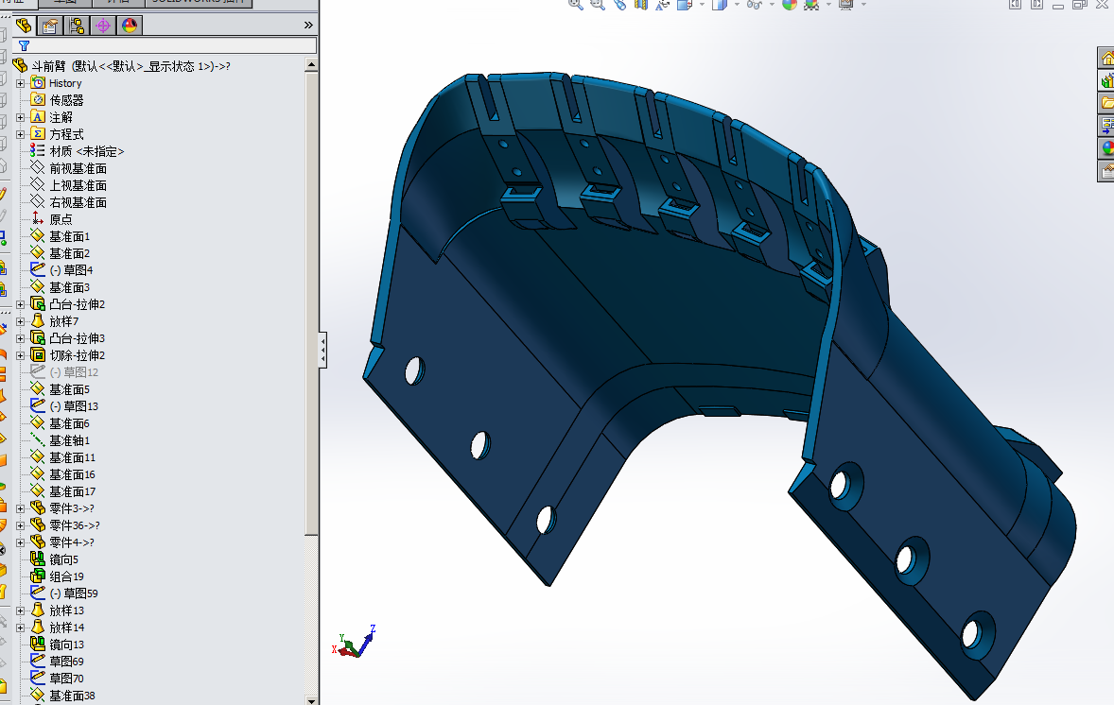Open Appearances tab in right task pane
The height and width of the screenshot is (705, 1114).
point(1105,148)
